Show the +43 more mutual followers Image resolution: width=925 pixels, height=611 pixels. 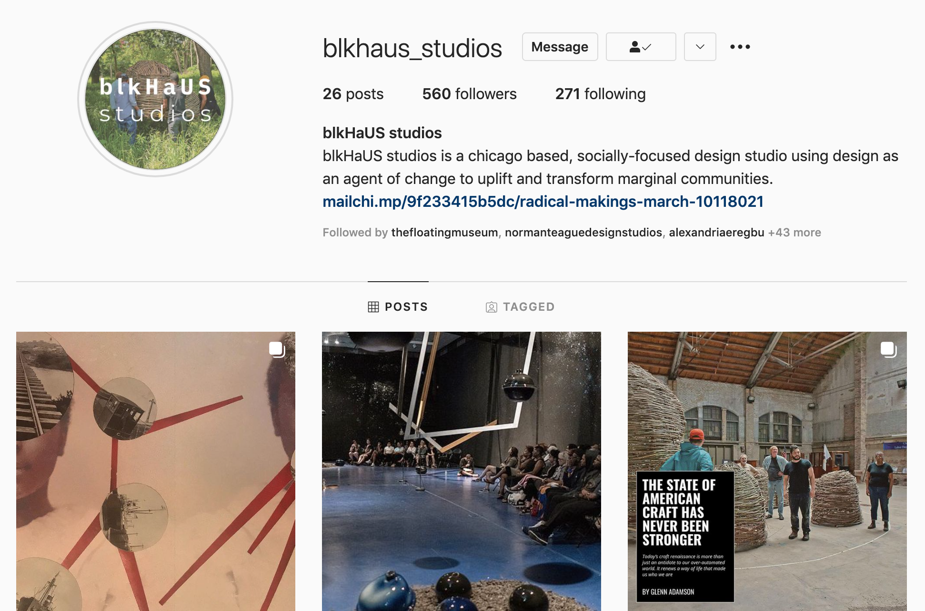794,233
